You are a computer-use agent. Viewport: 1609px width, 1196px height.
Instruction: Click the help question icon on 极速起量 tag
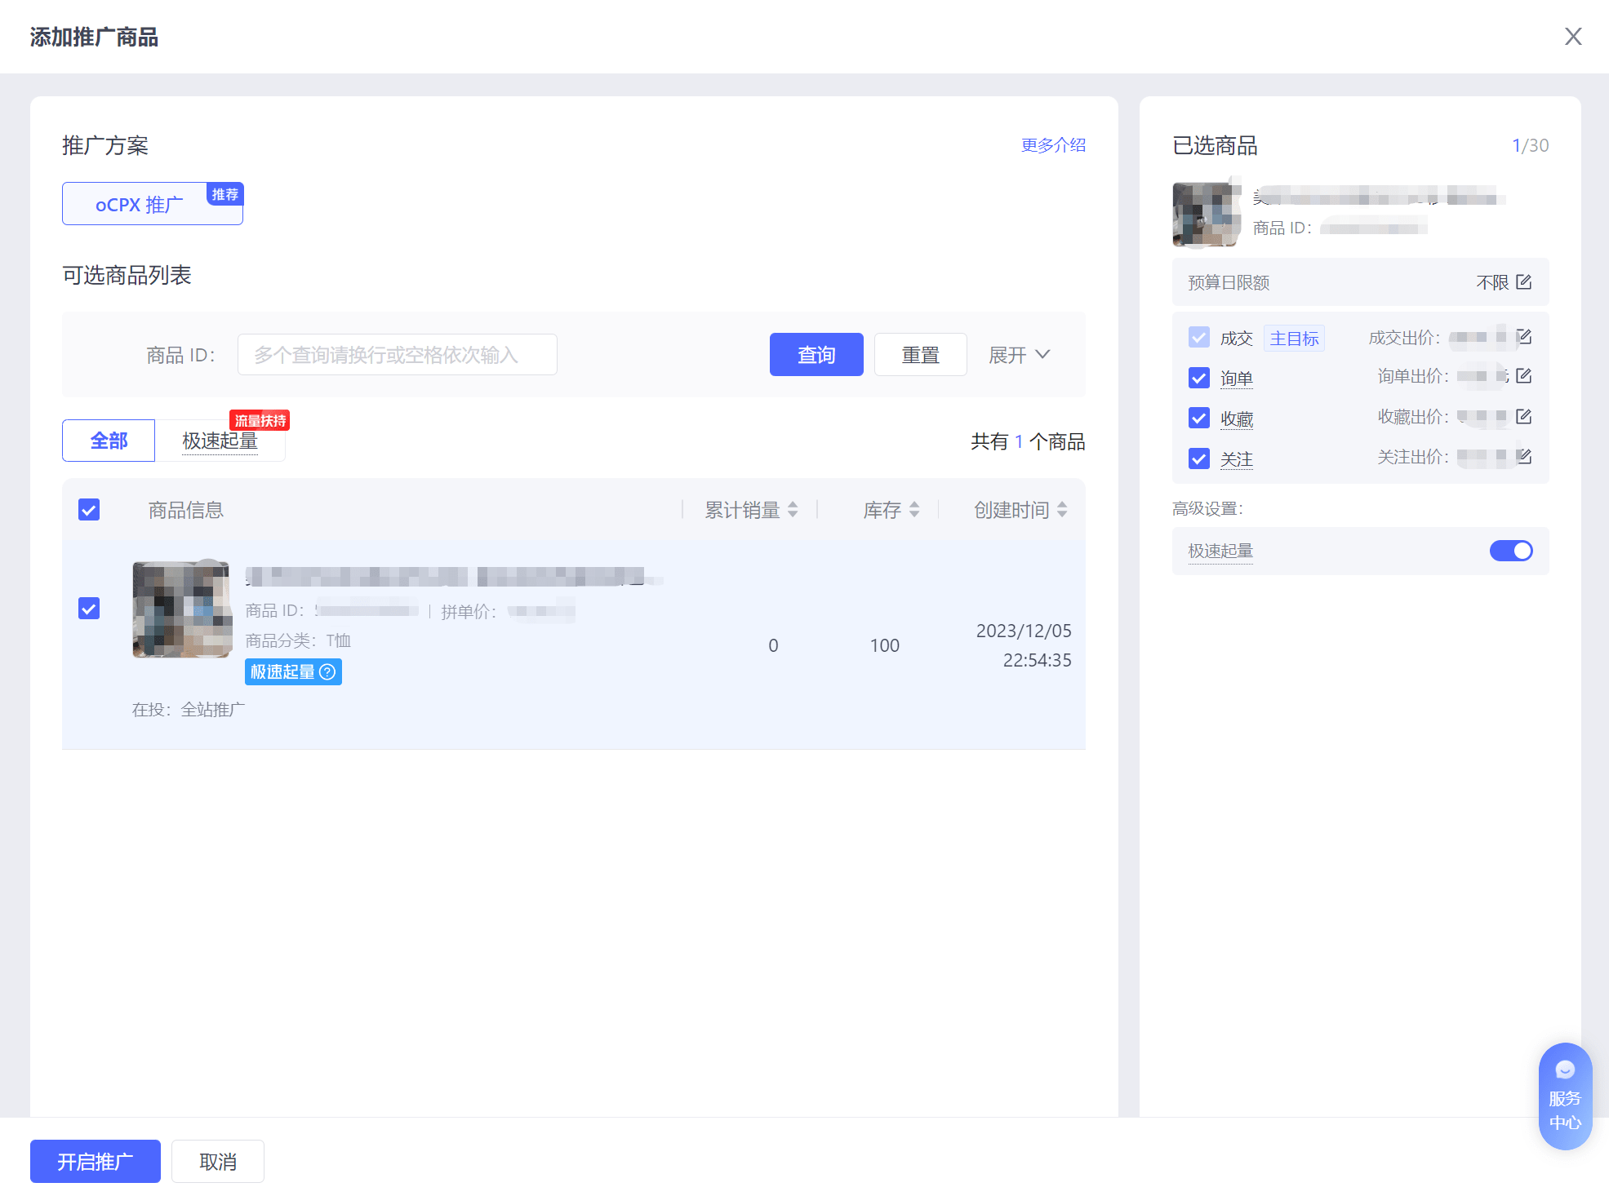point(327,672)
